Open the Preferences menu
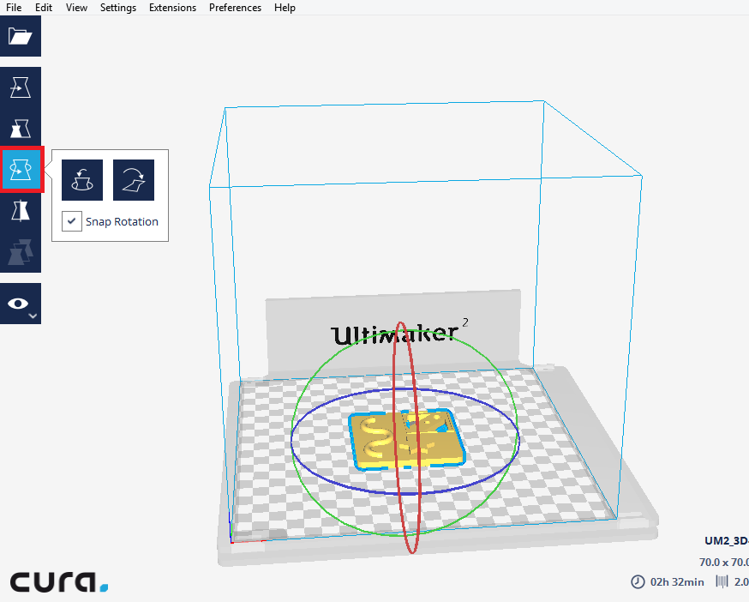This screenshot has height=602, width=749. [235, 8]
